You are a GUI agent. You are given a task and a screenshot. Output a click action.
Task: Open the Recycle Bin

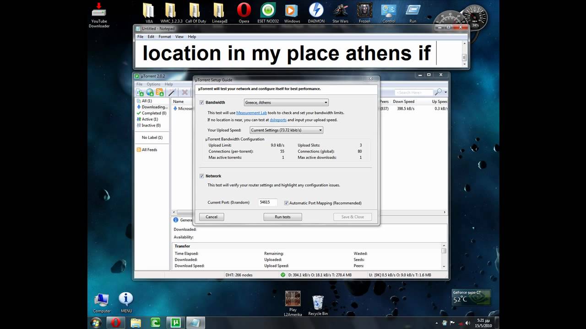click(318, 305)
